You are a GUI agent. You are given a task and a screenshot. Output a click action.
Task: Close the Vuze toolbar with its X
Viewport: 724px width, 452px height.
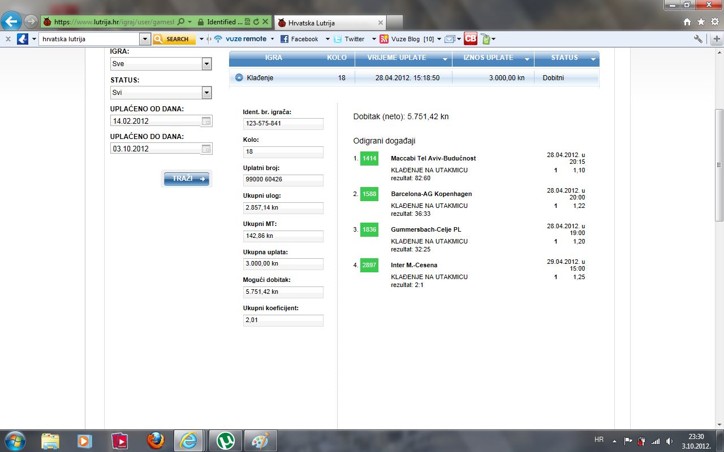point(8,39)
